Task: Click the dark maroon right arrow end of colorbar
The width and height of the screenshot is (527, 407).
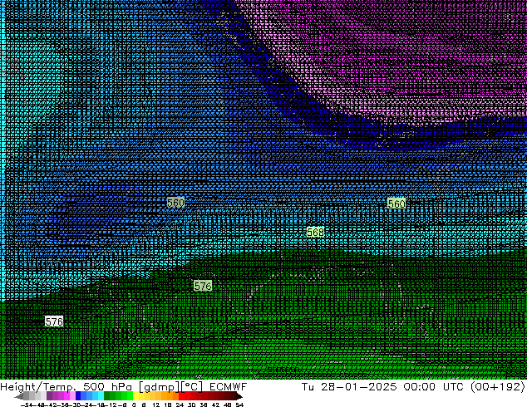Action: click(x=239, y=397)
